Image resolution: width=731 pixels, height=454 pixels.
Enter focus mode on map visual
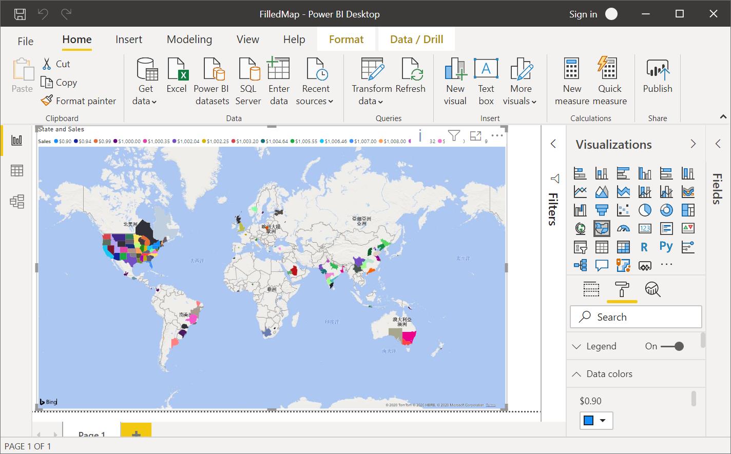476,135
